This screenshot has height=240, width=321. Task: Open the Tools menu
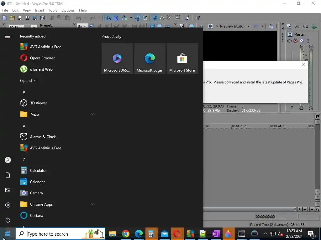pyautogui.click(x=53, y=10)
